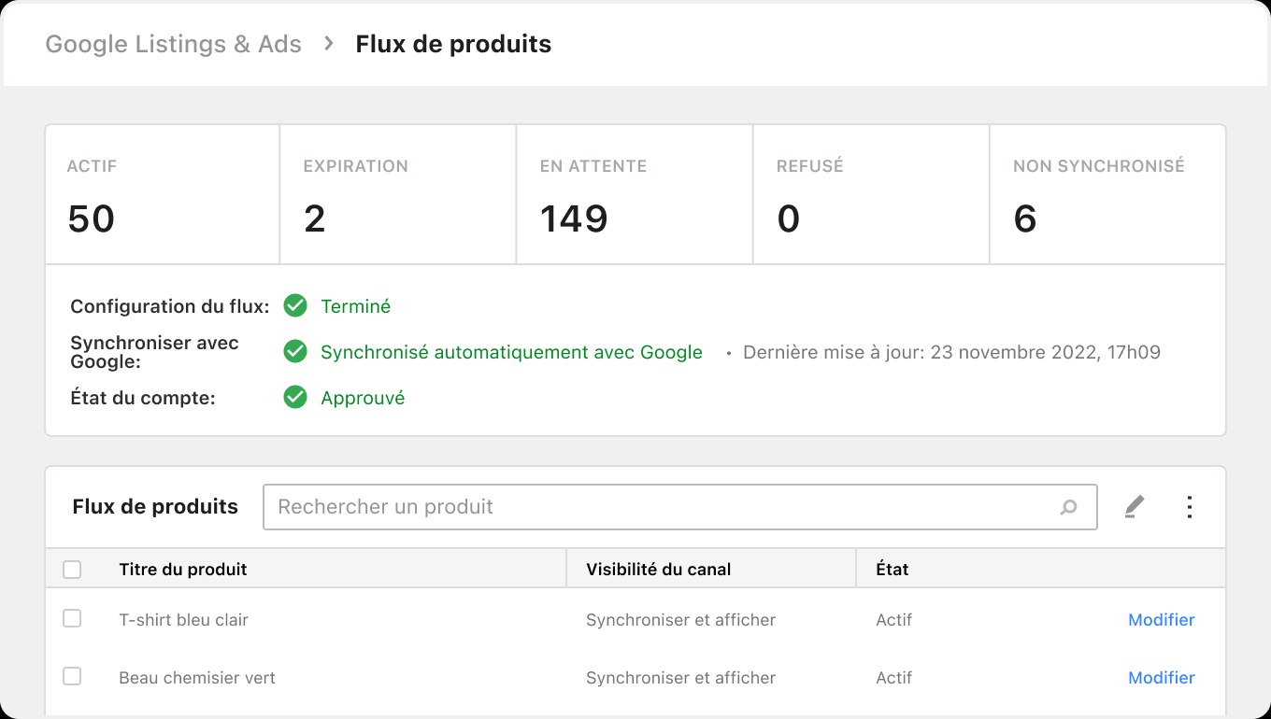Open the three-dot more options menu
Viewport: 1271px width, 719px height.
pos(1190,507)
